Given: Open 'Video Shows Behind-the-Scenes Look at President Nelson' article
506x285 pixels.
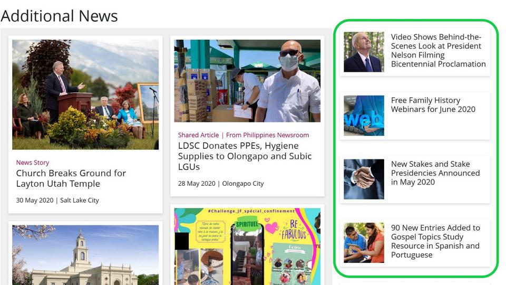Looking at the screenshot, I should 438,51.
